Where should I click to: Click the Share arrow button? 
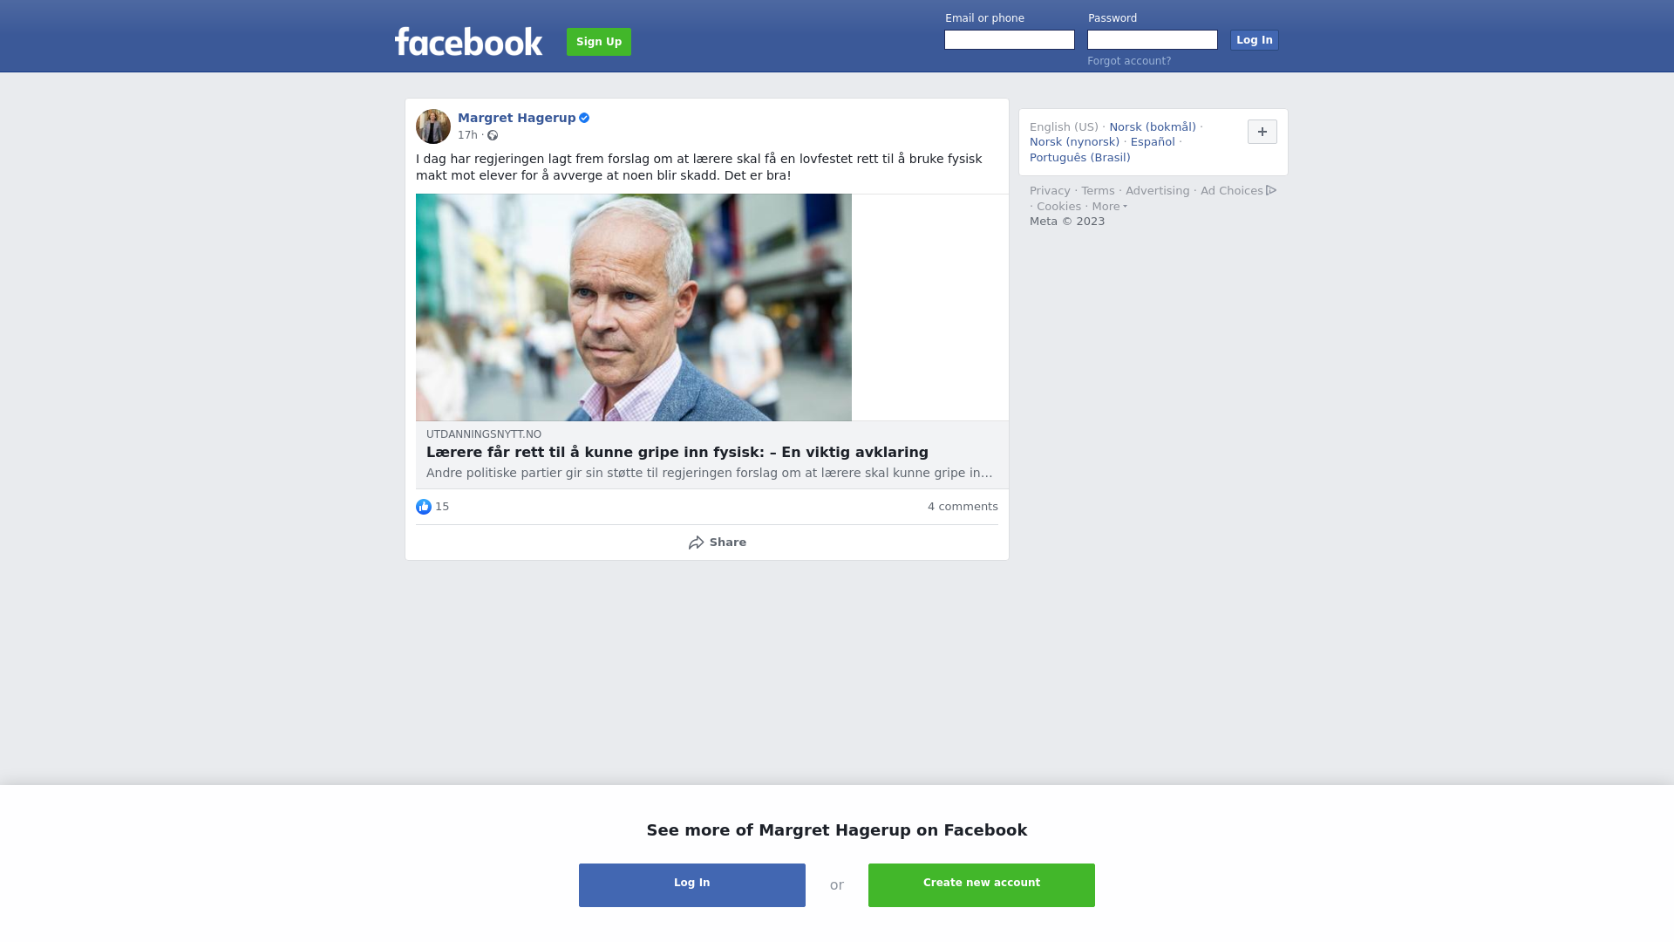(717, 543)
